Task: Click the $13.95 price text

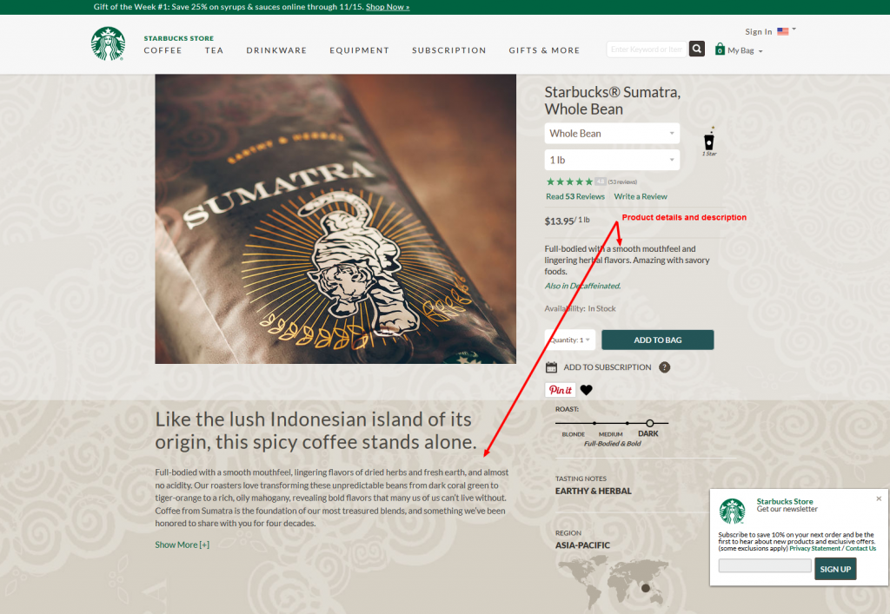Action: click(x=560, y=221)
